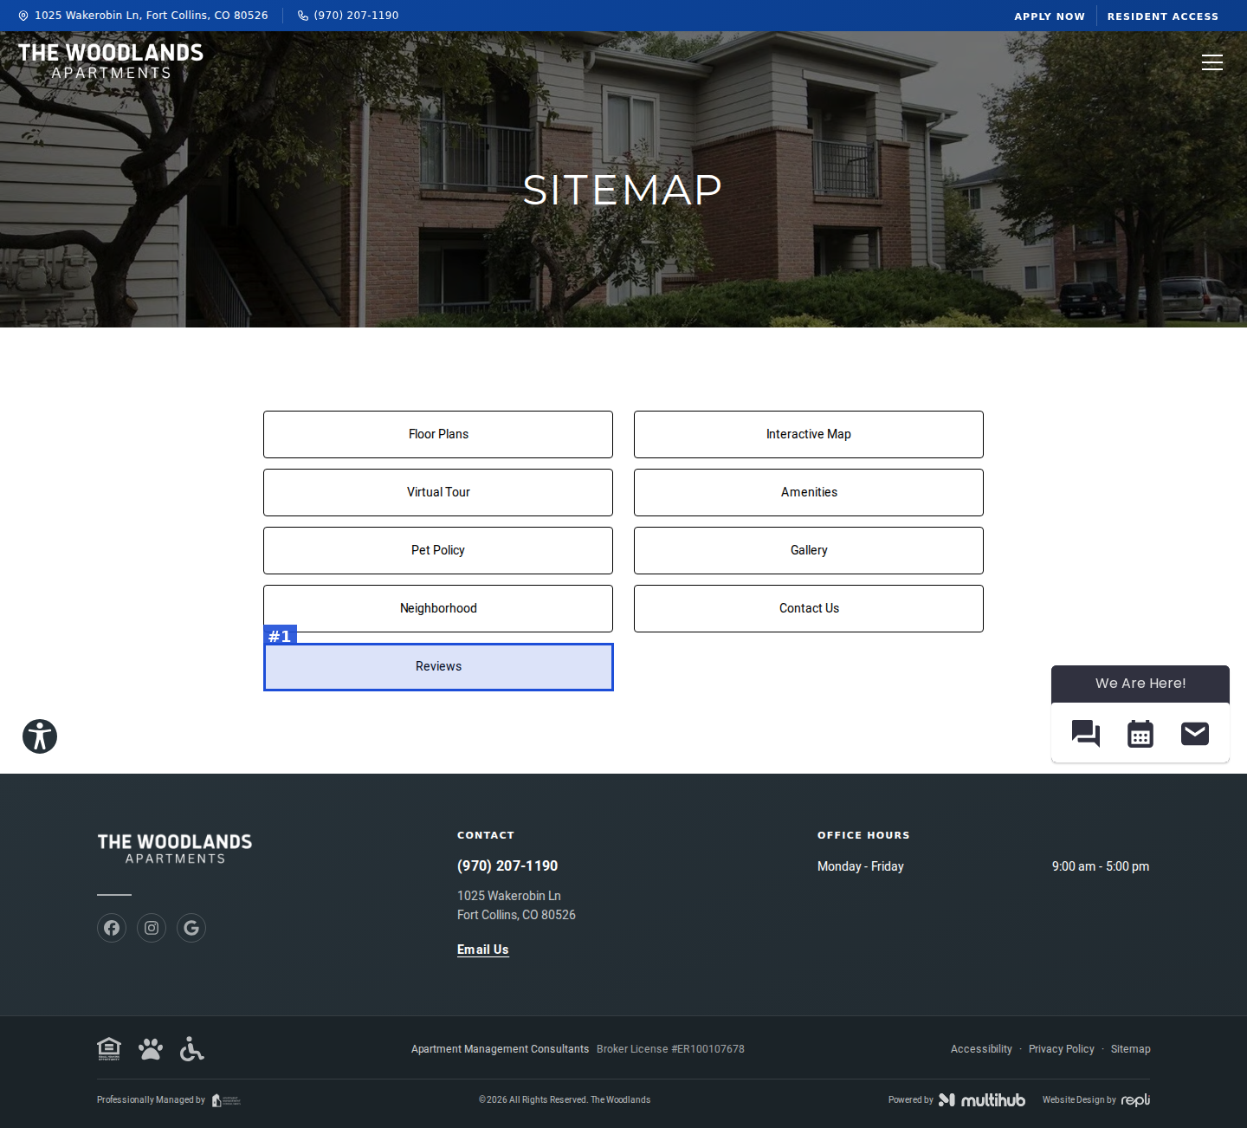Open the repli website design logo

pyautogui.click(x=1135, y=1100)
